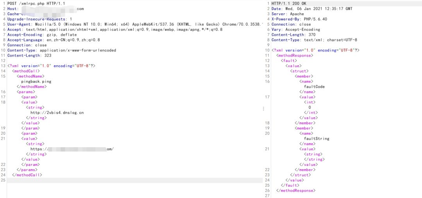Select the Accept: text/html header line
This screenshot has height=198, width=422.
[115, 30]
